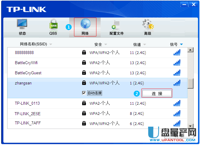Screen dimensions: 200x145
Task: Click WPA/WPA2-个人 in TP-LINK_7AFF row
Action: pyautogui.click(x=104, y=124)
